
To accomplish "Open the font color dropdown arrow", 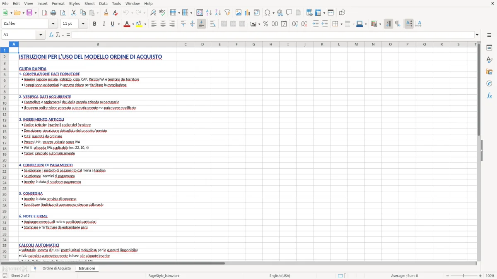I will 133,24.
